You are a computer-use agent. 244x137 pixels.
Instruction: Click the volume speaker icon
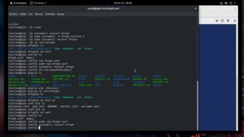[226, 3]
